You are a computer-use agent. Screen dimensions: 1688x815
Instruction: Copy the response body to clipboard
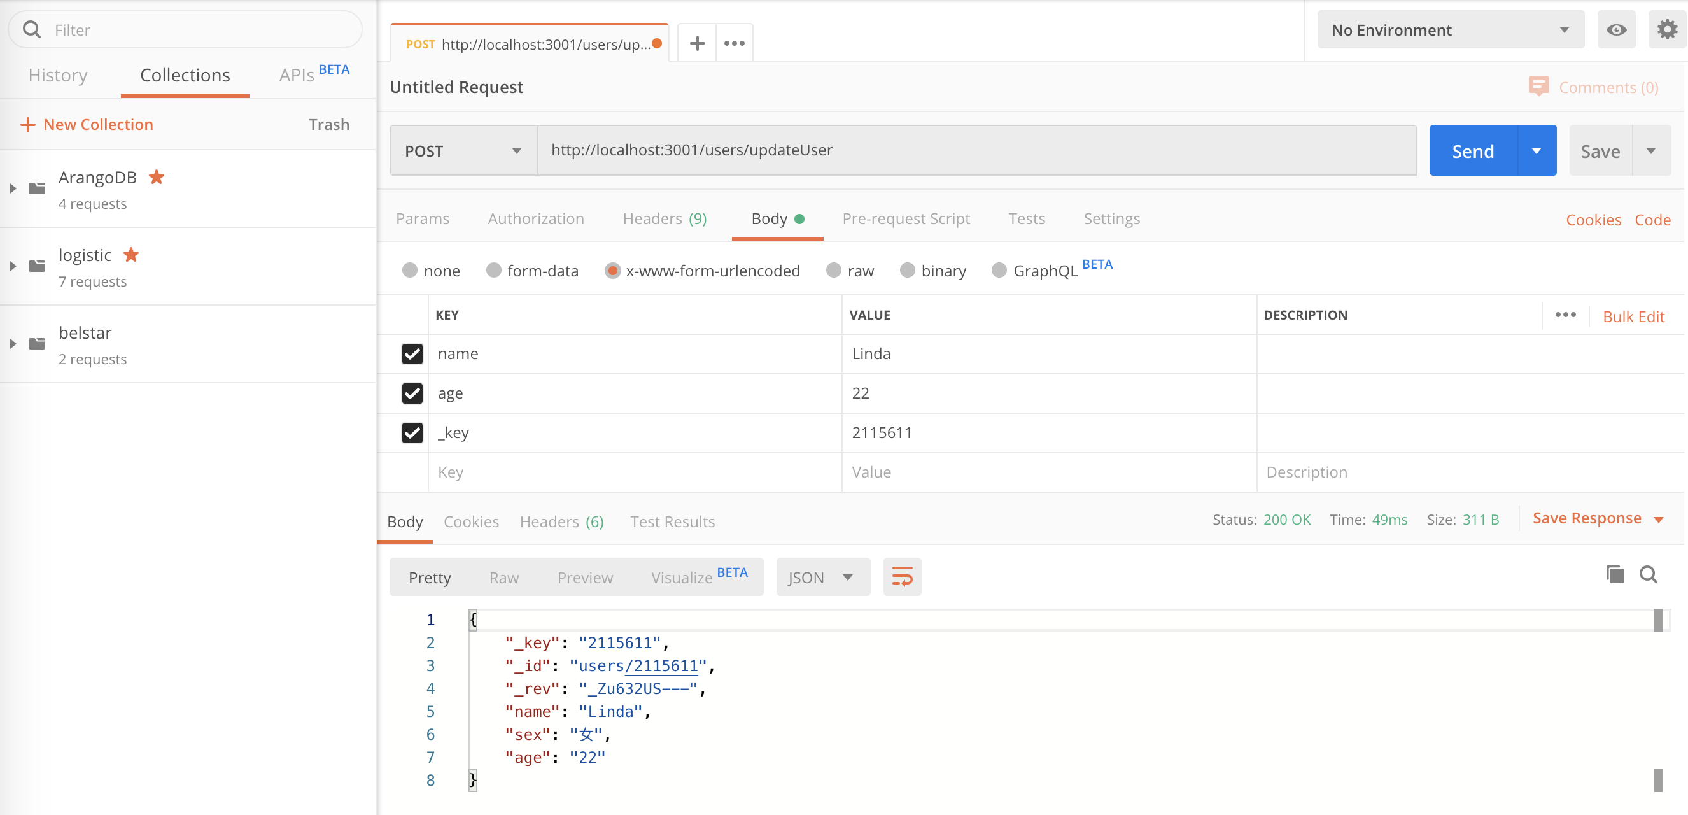click(x=1615, y=575)
